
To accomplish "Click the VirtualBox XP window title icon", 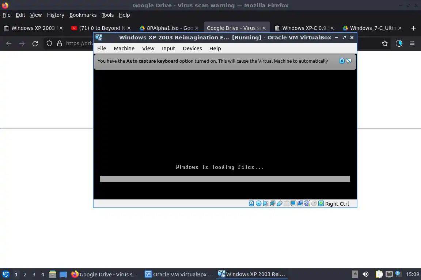I will [x=99, y=38].
